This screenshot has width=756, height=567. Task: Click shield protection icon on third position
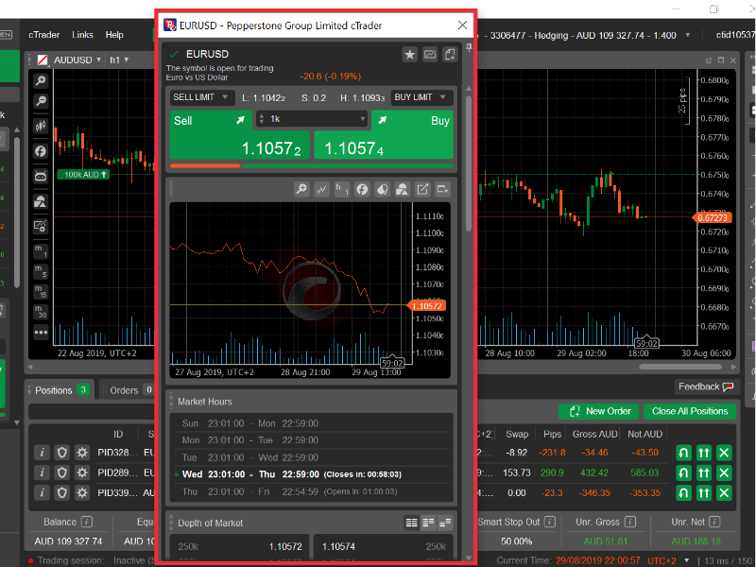61,493
